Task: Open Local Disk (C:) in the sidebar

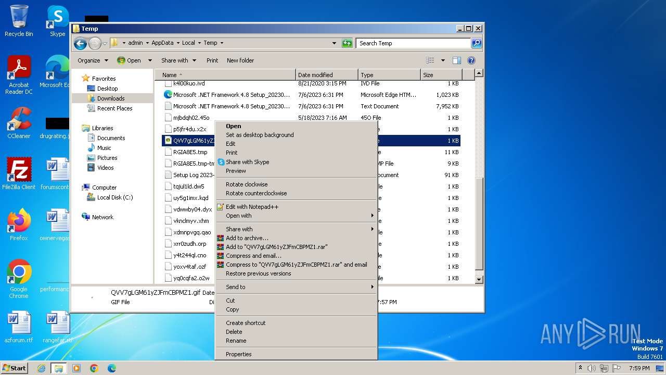Action: click(x=115, y=197)
